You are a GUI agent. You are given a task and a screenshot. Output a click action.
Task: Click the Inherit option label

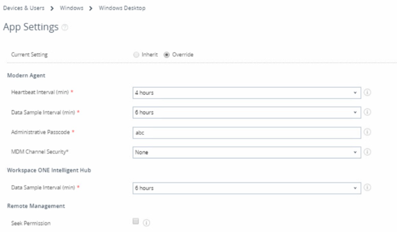149,54
